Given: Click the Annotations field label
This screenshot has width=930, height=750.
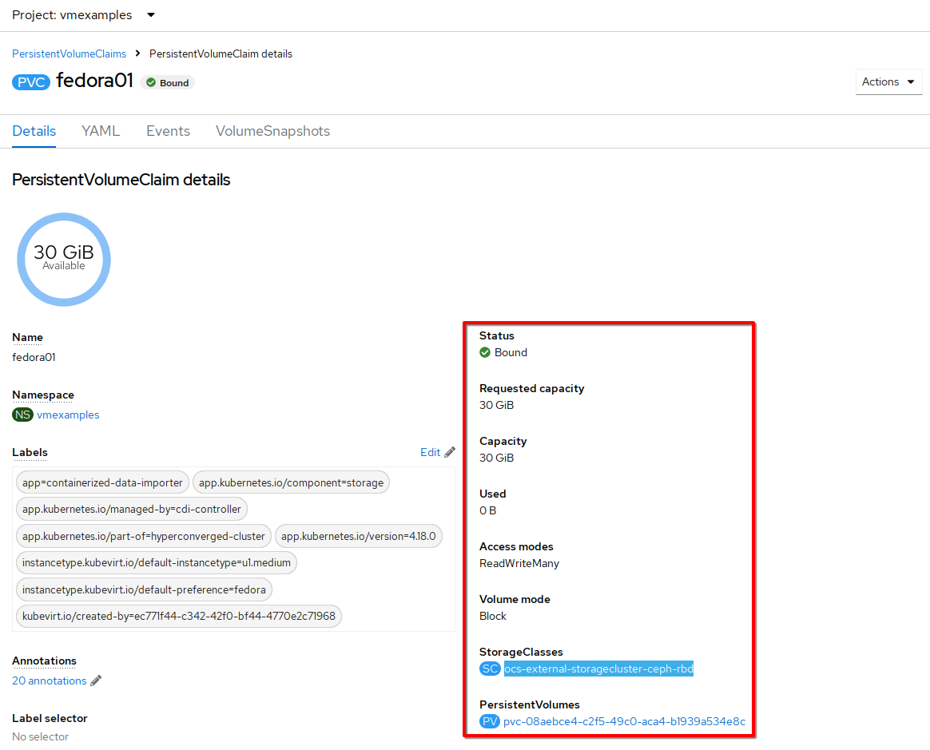Looking at the screenshot, I should 45,661.
